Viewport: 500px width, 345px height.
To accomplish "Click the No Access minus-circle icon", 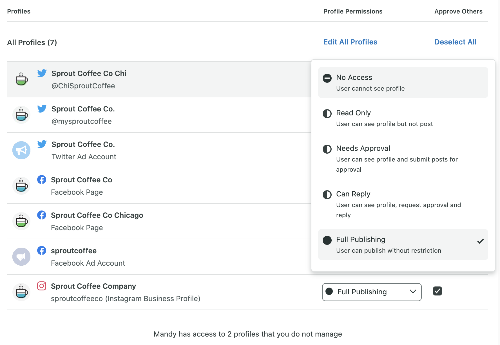I will click(327, 78).
